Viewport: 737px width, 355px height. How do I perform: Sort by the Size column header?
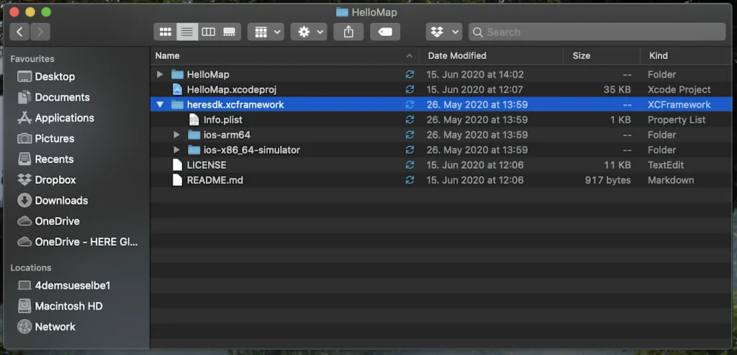602,56
